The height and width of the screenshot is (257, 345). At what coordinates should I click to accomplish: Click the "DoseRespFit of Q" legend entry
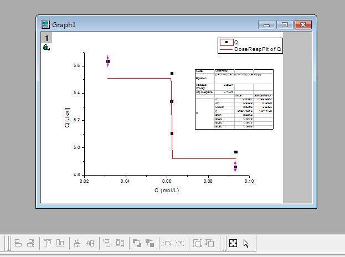click(258, 49)
